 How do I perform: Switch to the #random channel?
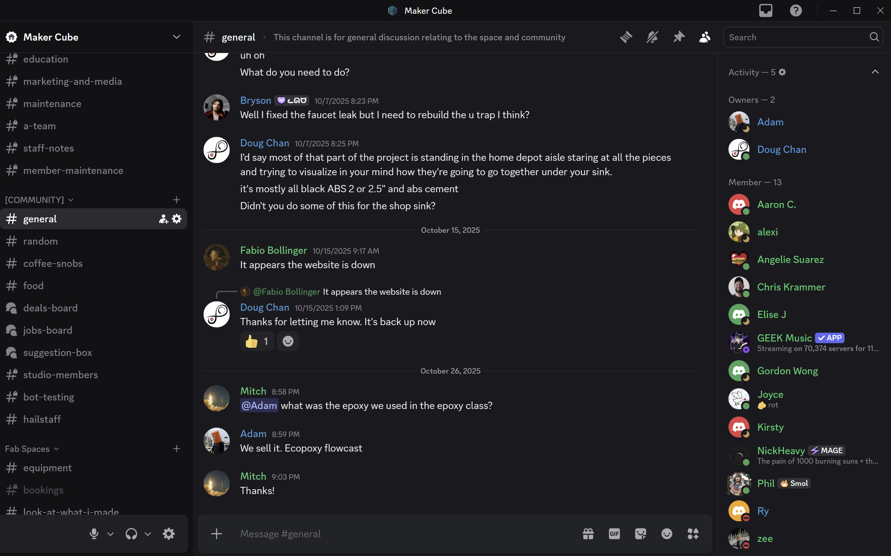pyautogui.click(x=40, y=241)
